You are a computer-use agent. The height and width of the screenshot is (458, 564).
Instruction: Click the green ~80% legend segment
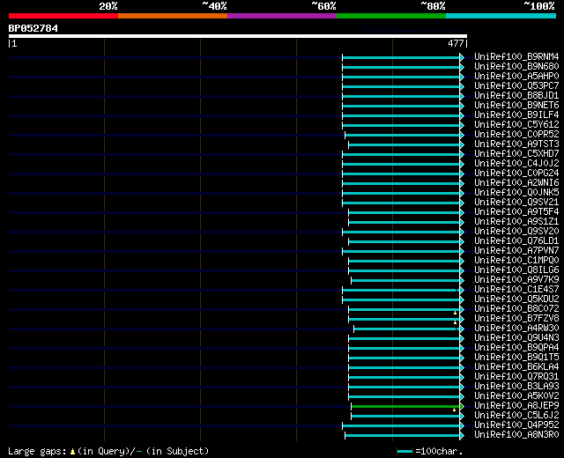coord(391,16)
